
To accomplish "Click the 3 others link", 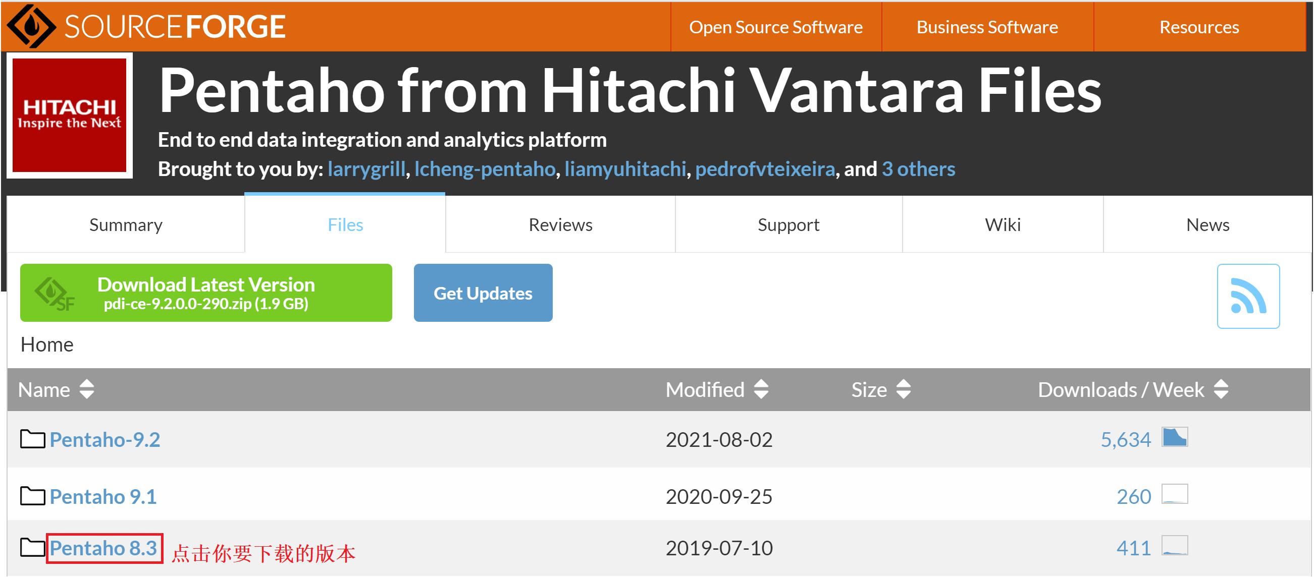I will click(919, 169).
